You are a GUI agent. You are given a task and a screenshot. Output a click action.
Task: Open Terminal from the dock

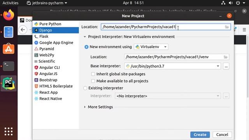point(9,66)
